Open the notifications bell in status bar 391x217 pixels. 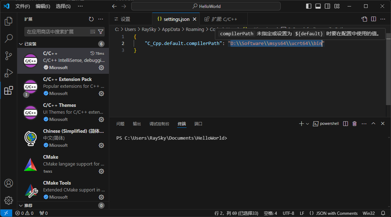[x=383, y=213]
